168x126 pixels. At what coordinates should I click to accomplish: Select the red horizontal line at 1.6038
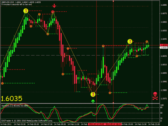pyautogui.click(x=80, y=45)
